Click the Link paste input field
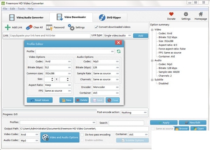The image size is (210, 150). pyautogui.click(x=50, y=36)
